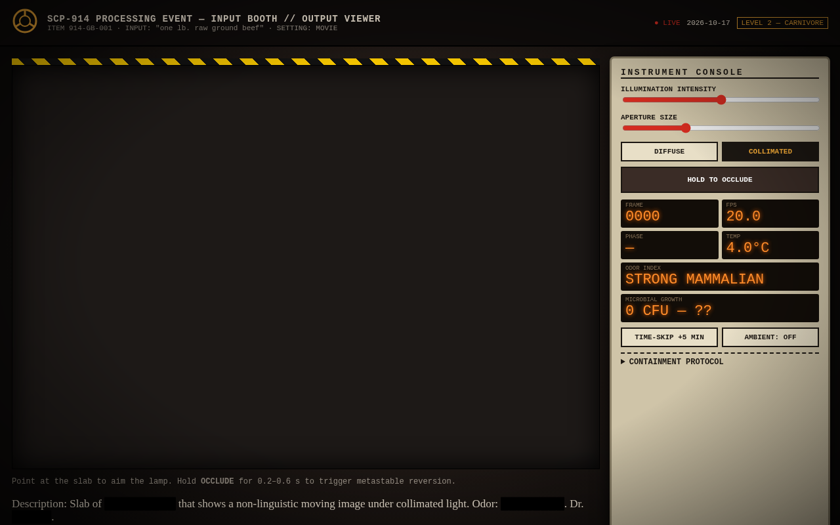
Task: Click the SCP Foundation logo icon
Action: point(25,21)
